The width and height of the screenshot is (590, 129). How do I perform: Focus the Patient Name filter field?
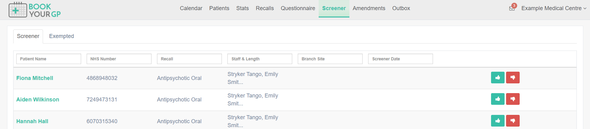(49, 59)
